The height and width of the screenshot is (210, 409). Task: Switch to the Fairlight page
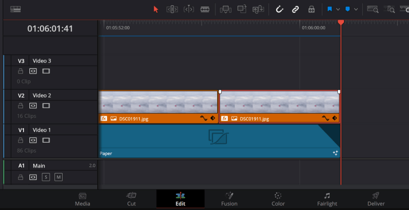pos(327,199)
